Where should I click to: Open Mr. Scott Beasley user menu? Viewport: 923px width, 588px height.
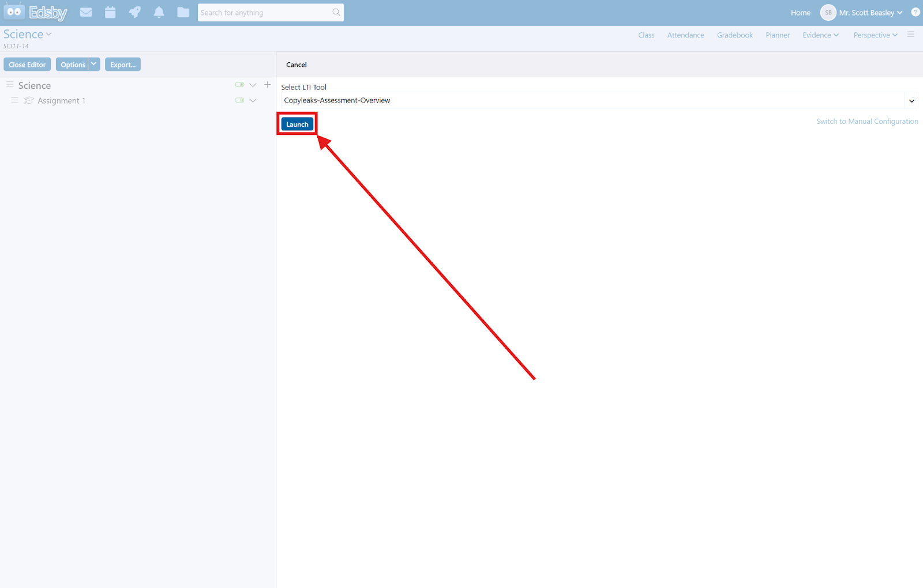click(x=871, y=13)
